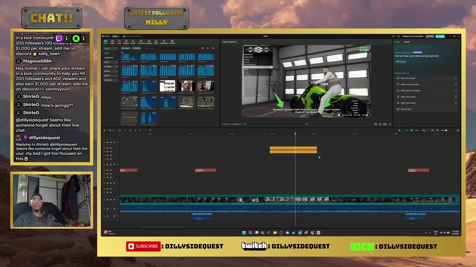The image size is (476, 267).
Task: Click the split clip icon
Action: click(x=130, y=130)
